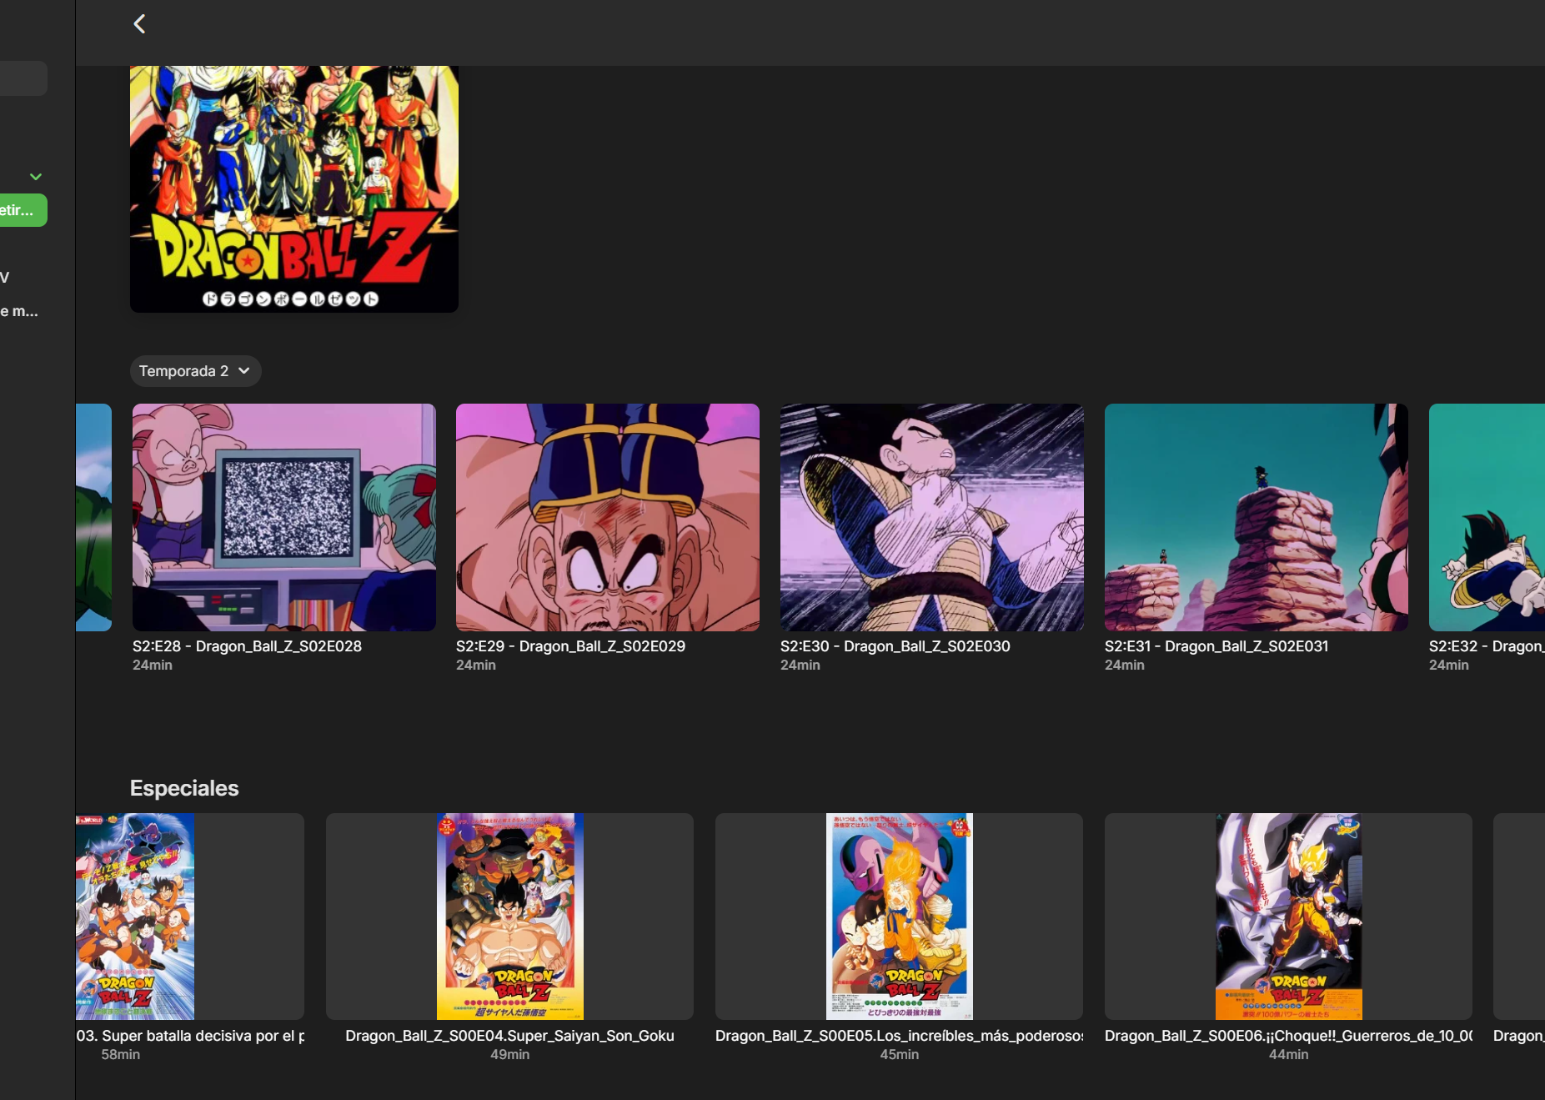Open the partially visible S2:E32 thumbnail
Screen dimensions: 1545x1100
pyautogui.click(x=1487, y=517)
